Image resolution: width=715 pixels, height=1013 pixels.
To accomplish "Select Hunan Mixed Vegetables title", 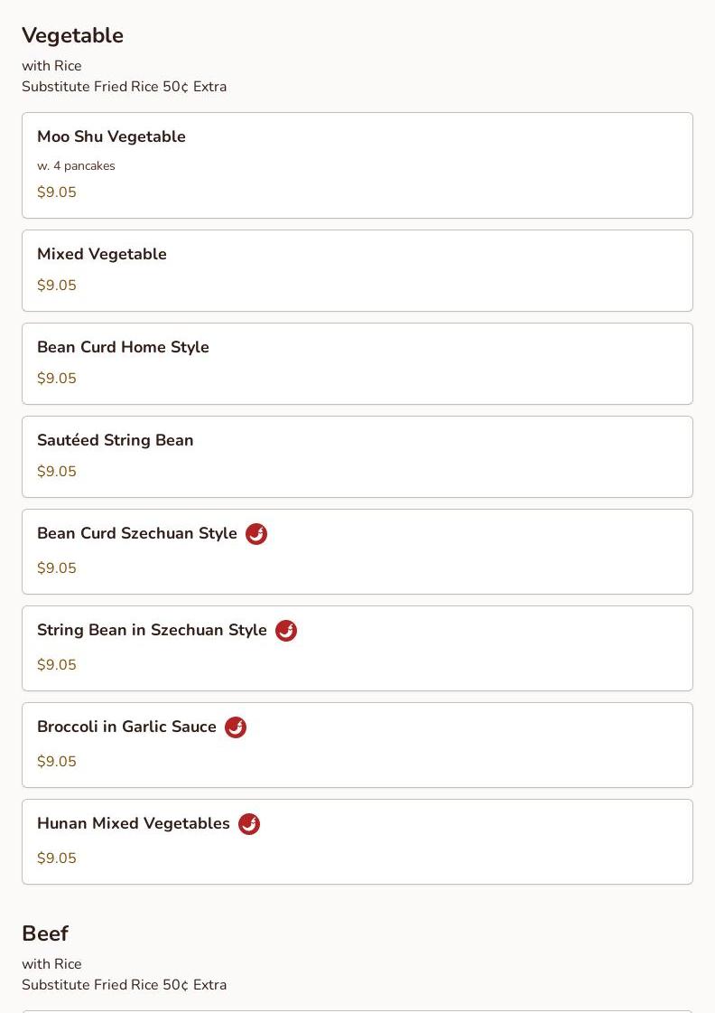I will (134, 823).
